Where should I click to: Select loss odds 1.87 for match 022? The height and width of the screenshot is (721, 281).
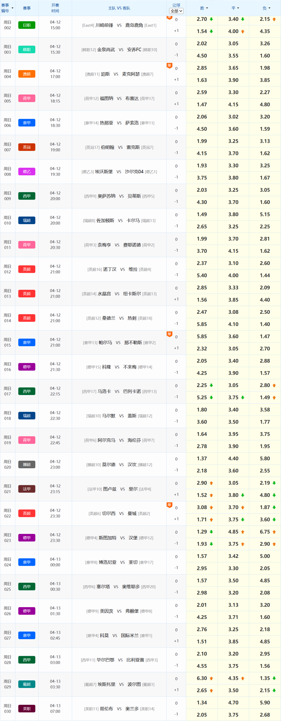tap(265, 507)
